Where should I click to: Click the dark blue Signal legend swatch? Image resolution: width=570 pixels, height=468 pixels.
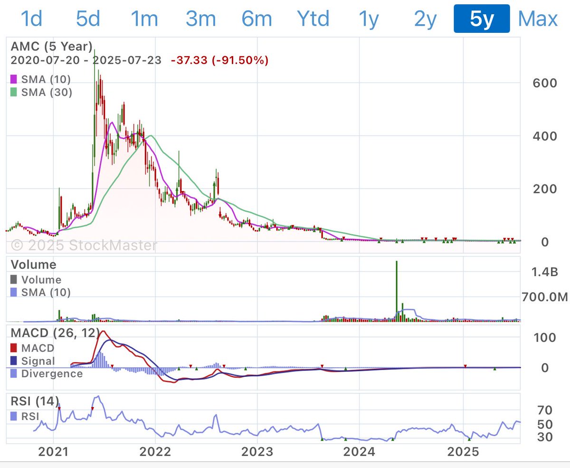pyautogui.click(x=14, y=361)
